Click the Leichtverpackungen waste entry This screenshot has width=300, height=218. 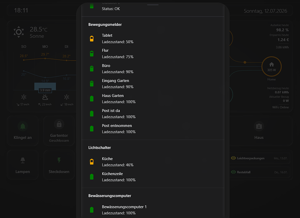coord(260,158)
